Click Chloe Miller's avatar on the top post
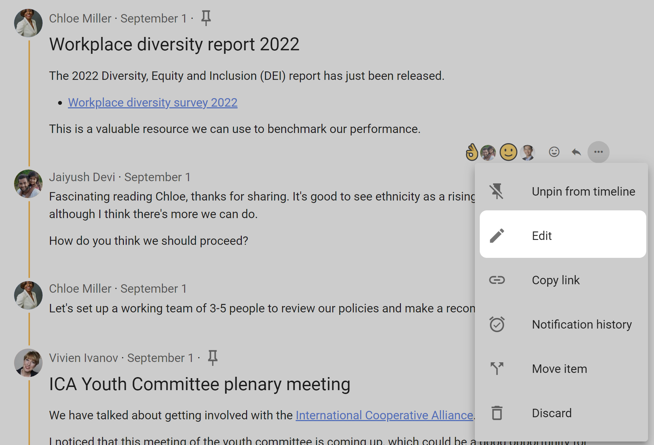 (x=28, y=23)
